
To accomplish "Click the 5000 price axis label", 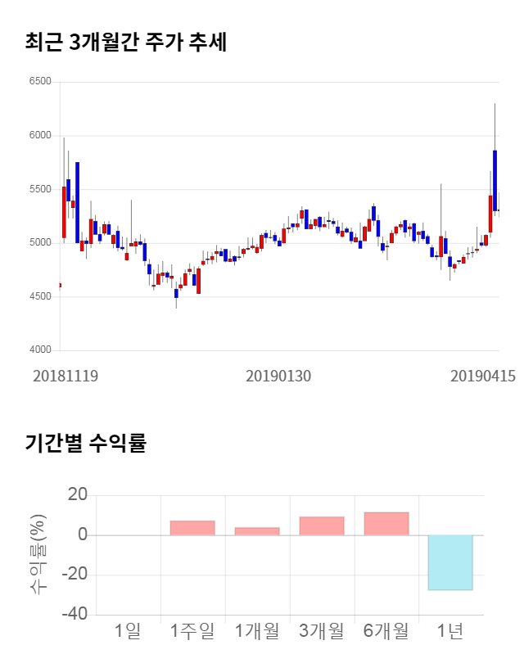I will tap(39, 243).
